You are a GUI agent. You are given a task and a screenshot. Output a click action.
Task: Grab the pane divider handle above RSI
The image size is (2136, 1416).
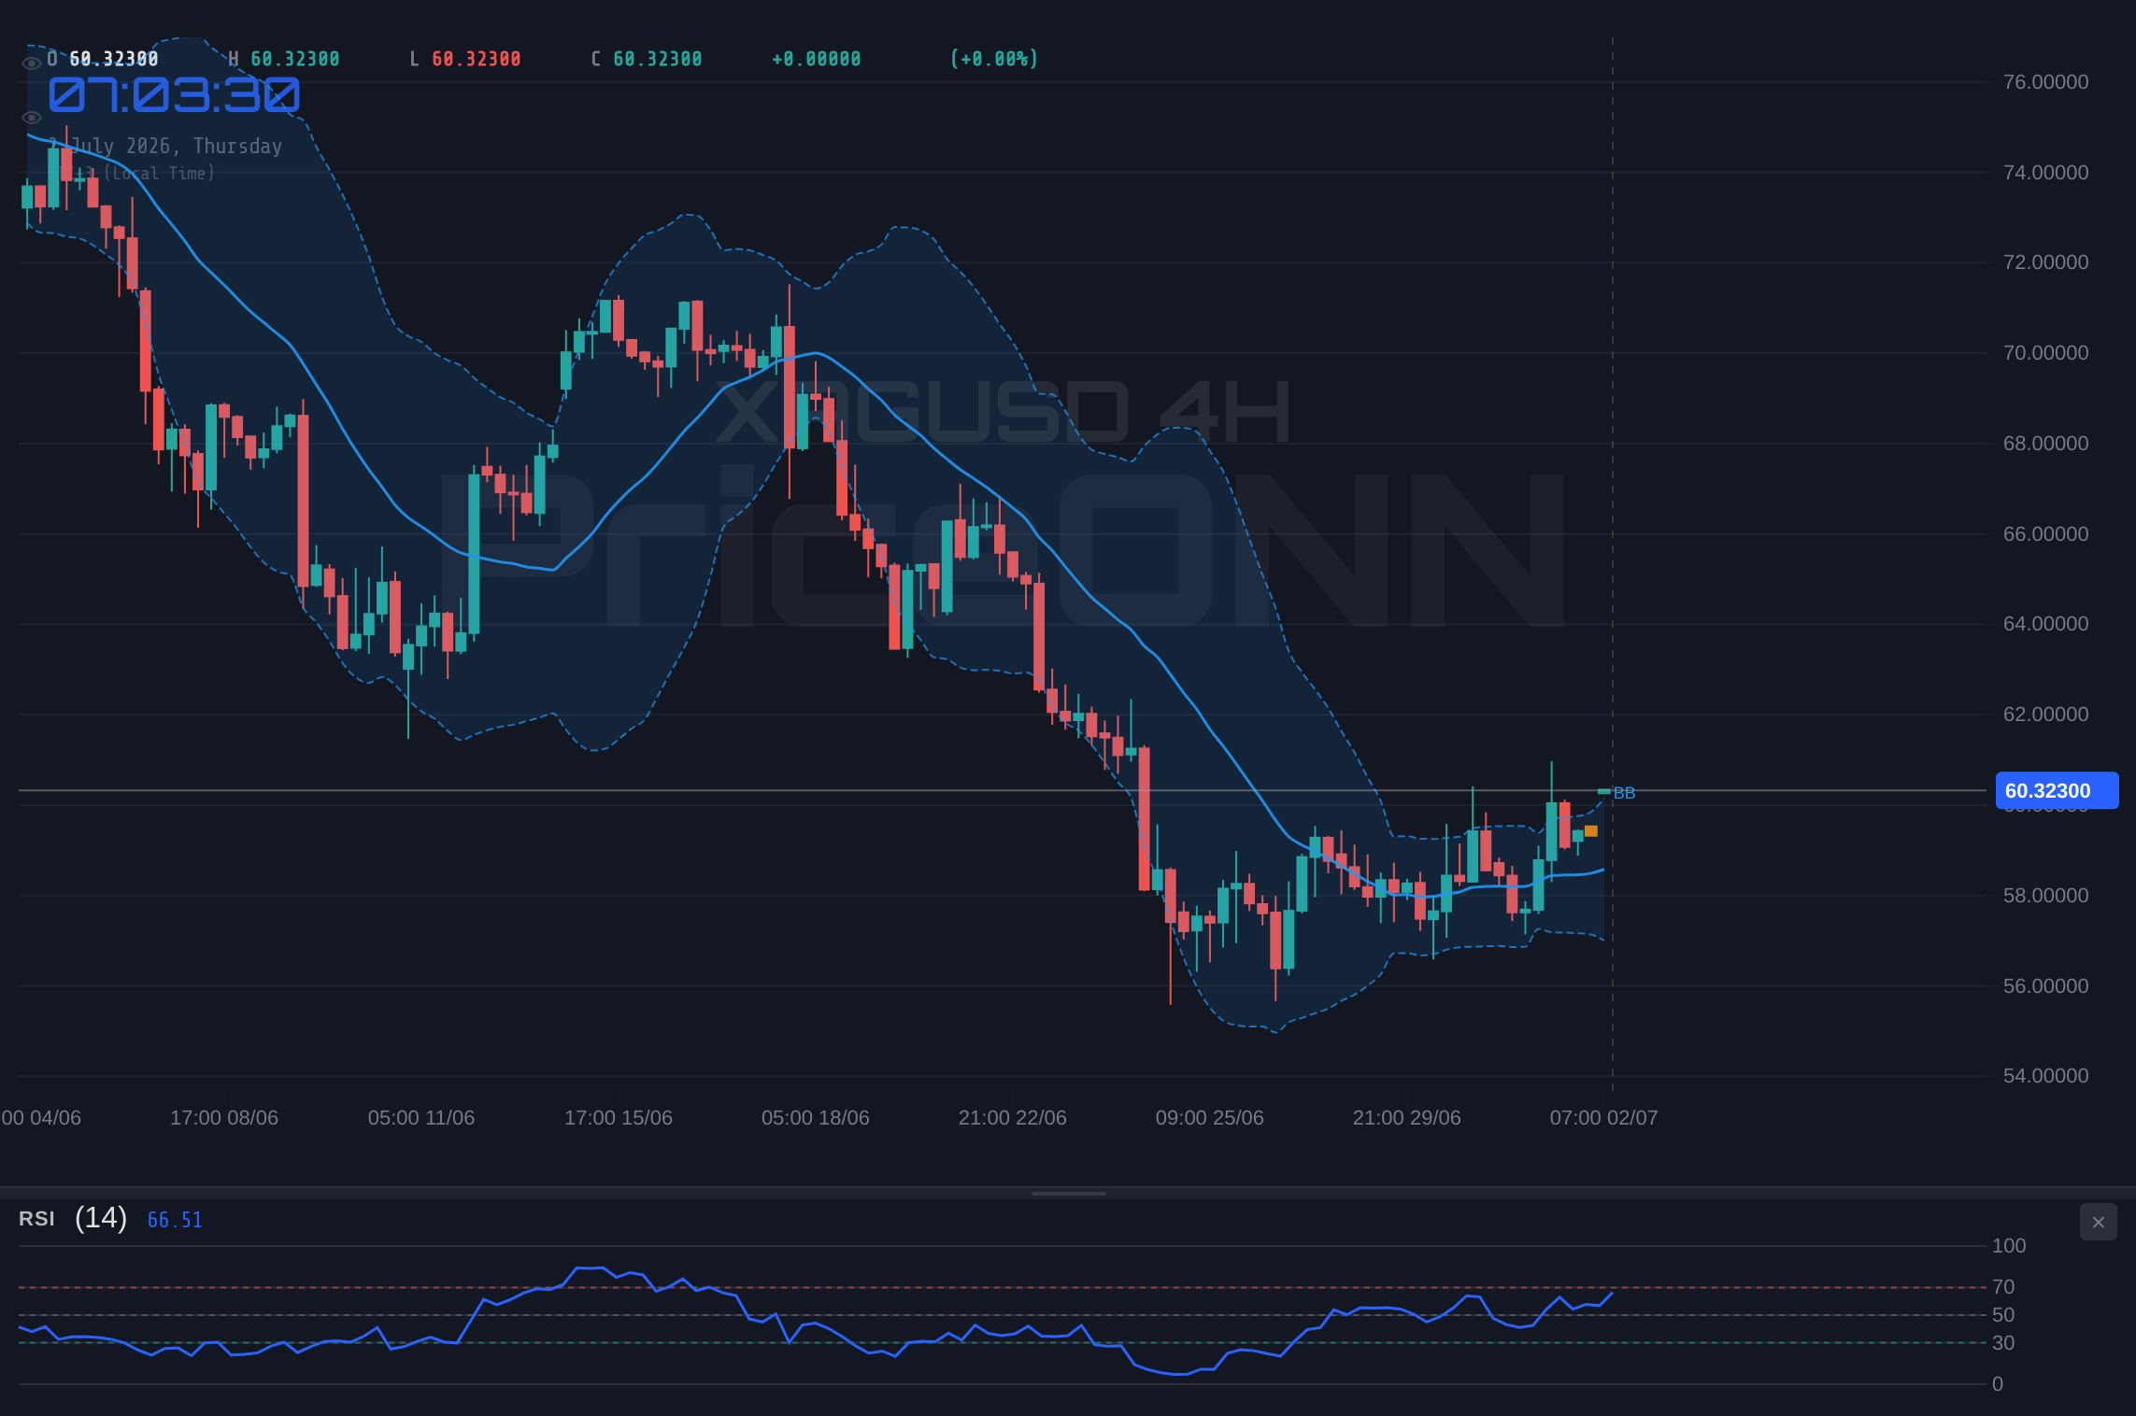click(1068, 1193)
